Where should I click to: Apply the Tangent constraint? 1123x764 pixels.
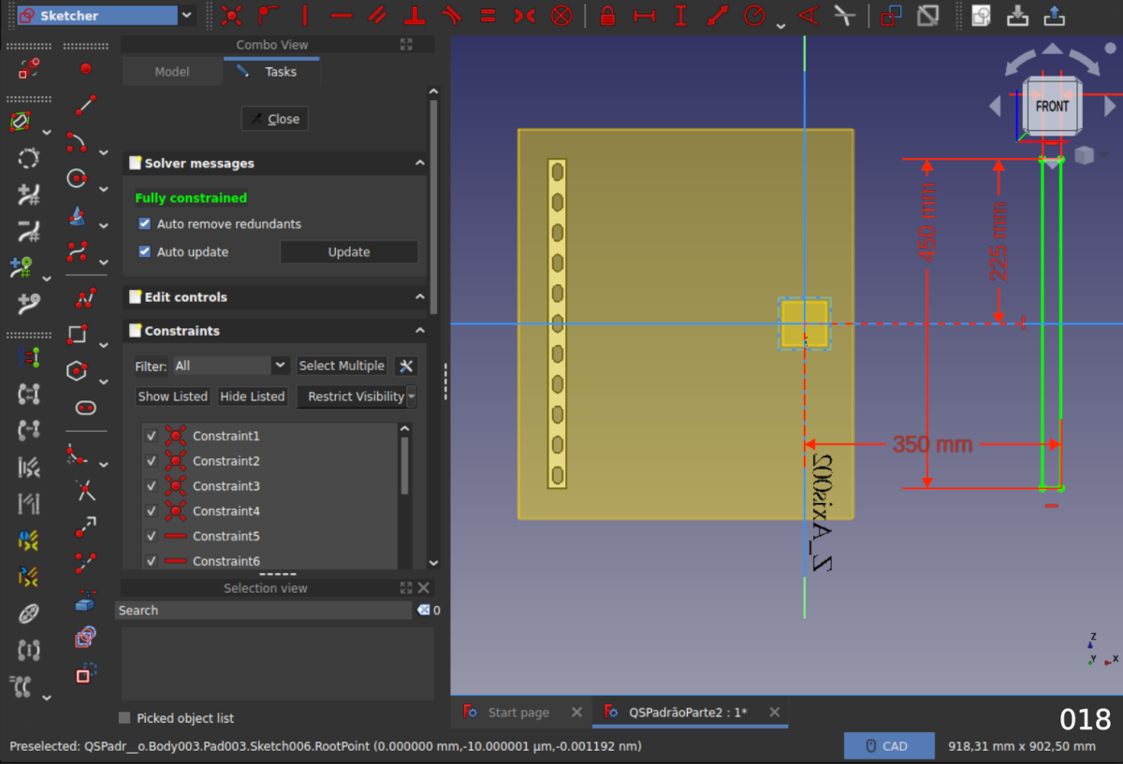(451, 16)
